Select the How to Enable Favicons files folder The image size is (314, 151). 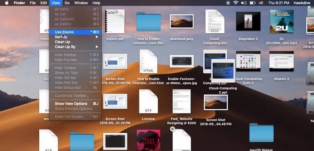148,22
